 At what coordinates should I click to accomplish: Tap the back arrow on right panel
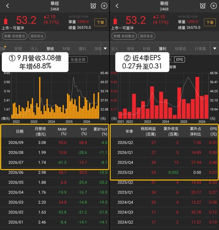tap(117, 6)
